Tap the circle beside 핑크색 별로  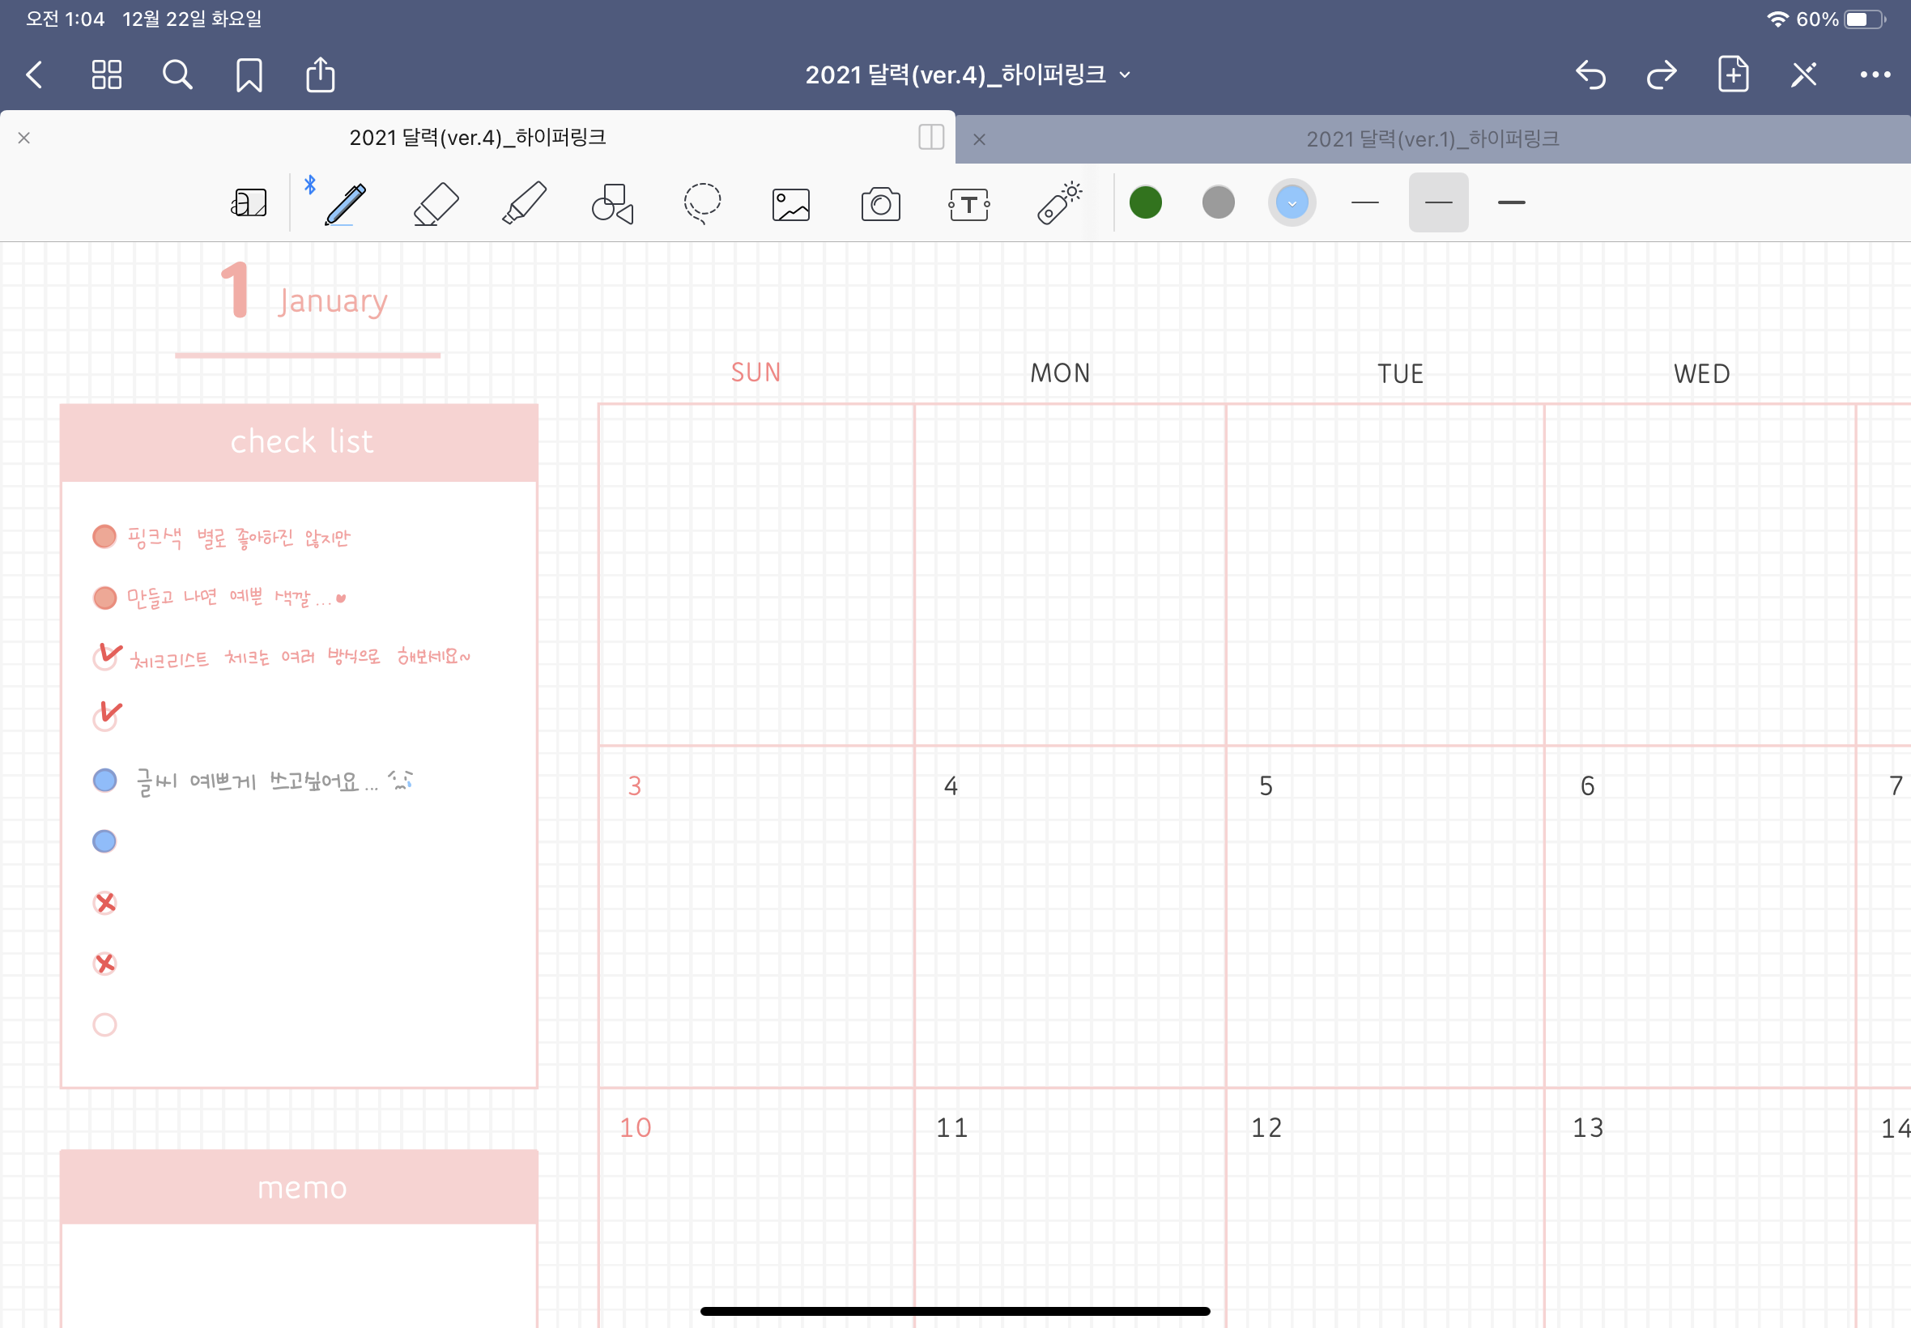click(104, 537)
